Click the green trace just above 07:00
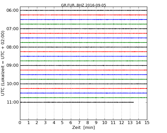 [83, 24]
